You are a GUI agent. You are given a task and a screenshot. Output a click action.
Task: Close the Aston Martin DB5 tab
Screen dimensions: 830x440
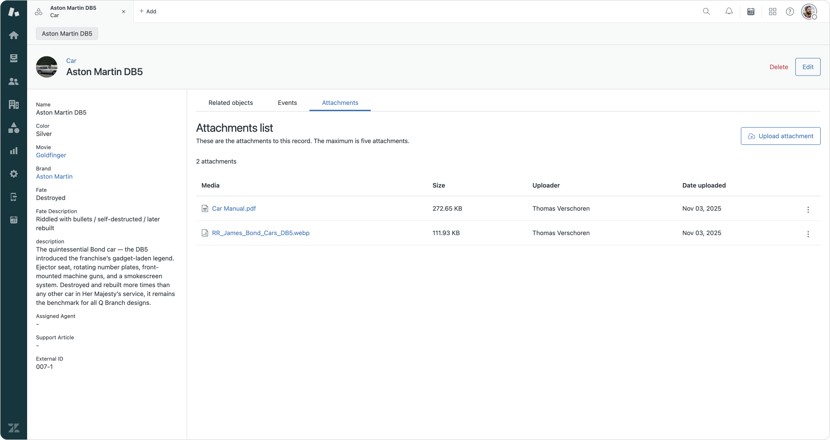124,12
